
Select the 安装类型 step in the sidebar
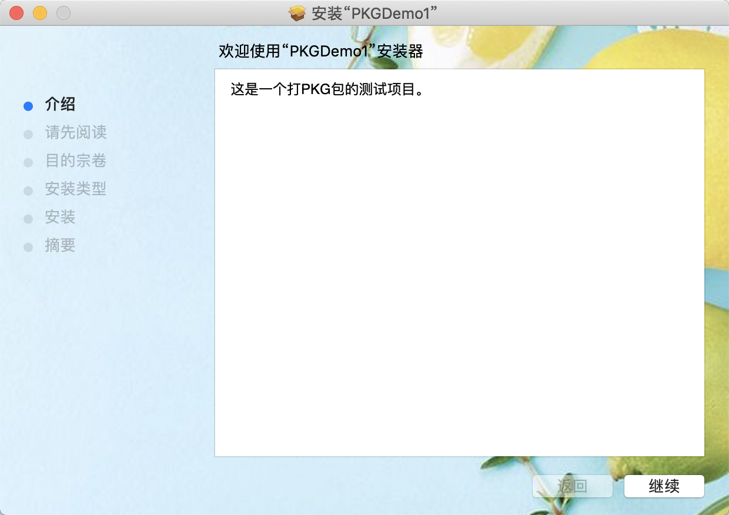point(75,189)
